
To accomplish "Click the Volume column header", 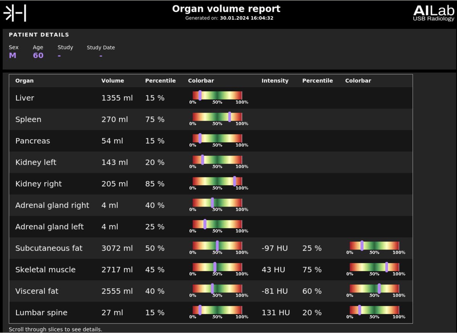I will [x=112, y=81].
